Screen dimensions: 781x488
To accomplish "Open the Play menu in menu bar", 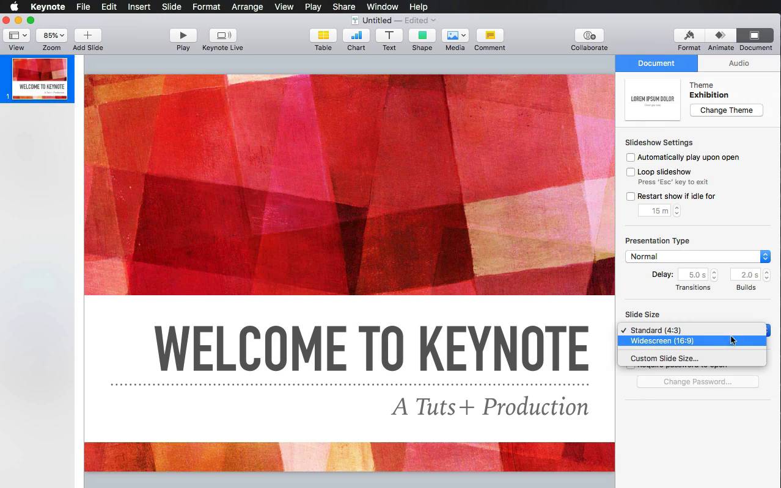I will [313, 7].
